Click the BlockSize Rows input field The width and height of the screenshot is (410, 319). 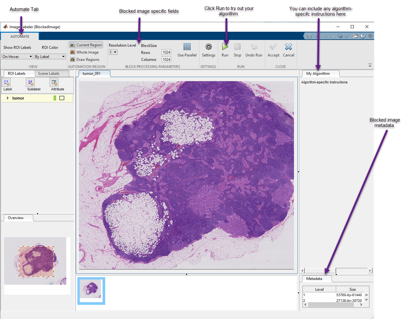(x=166, y=52)
